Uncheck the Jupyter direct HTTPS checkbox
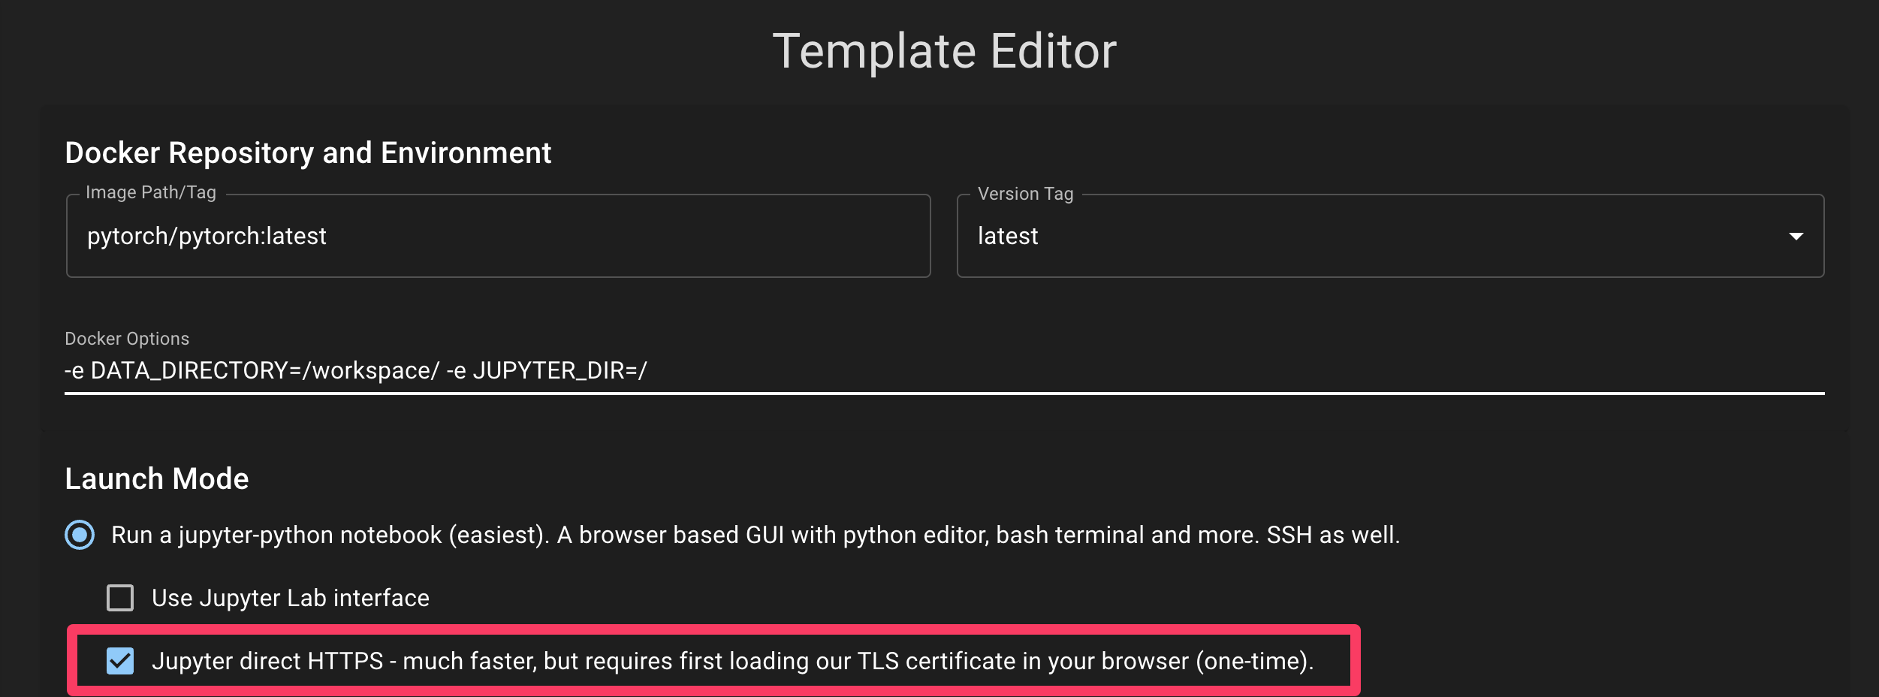Viewport: 1879px width, 697px height. pyautogui.click(x=120, y=661)
